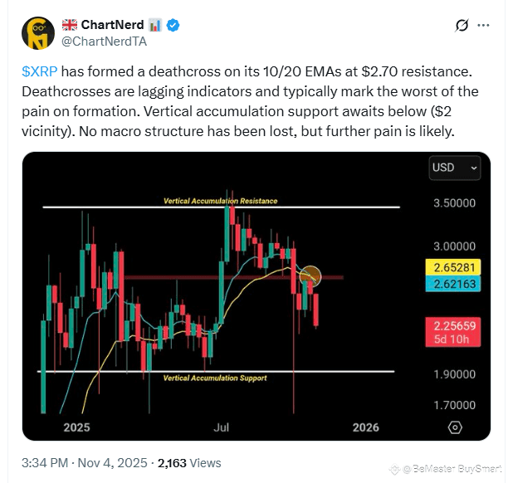Click the red 2.25659 current price label
This screenshot has height=483, width=508.
453,332
